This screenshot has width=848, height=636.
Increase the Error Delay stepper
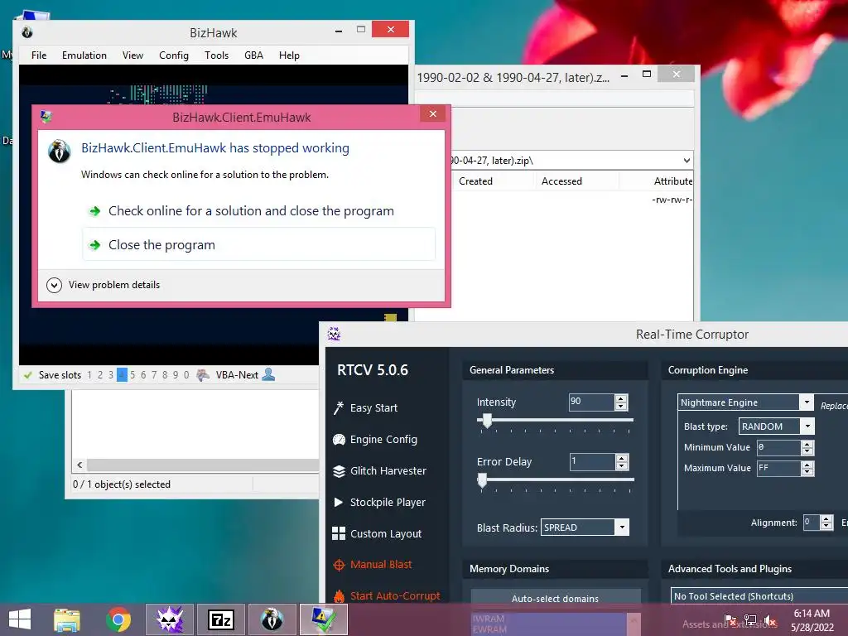pyautogui.click(x=621, y=459)
